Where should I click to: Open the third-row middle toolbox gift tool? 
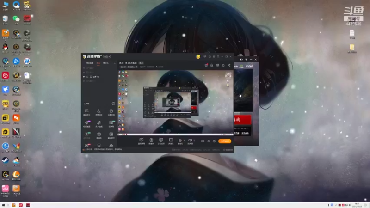pyautogui.click(x=99, y=135)
